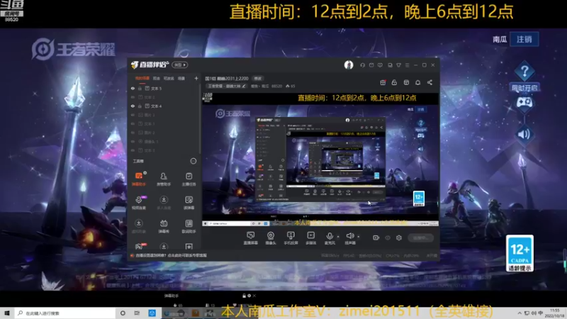Open the 虚拟形象 tool

pyautogui.click(x=138, y=226)
